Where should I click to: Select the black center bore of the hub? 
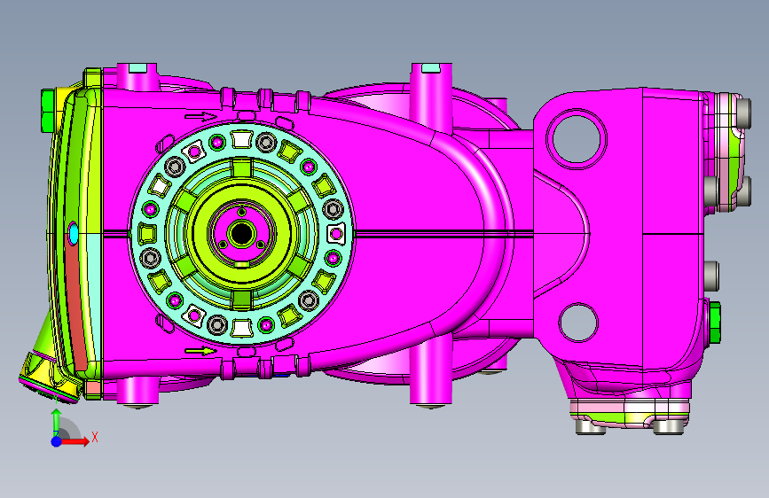pyautogui.click(x=240, y=234)
